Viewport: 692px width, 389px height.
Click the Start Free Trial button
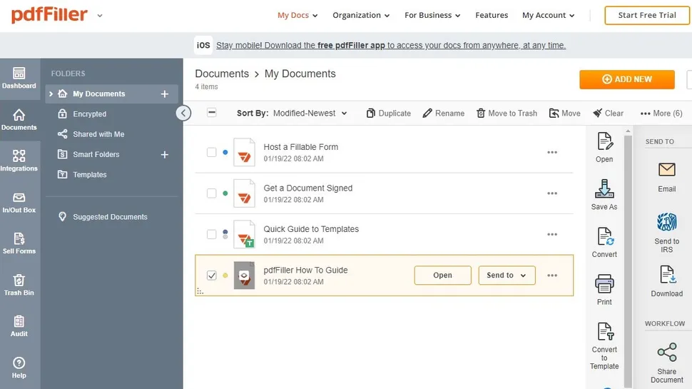(648, 15)
